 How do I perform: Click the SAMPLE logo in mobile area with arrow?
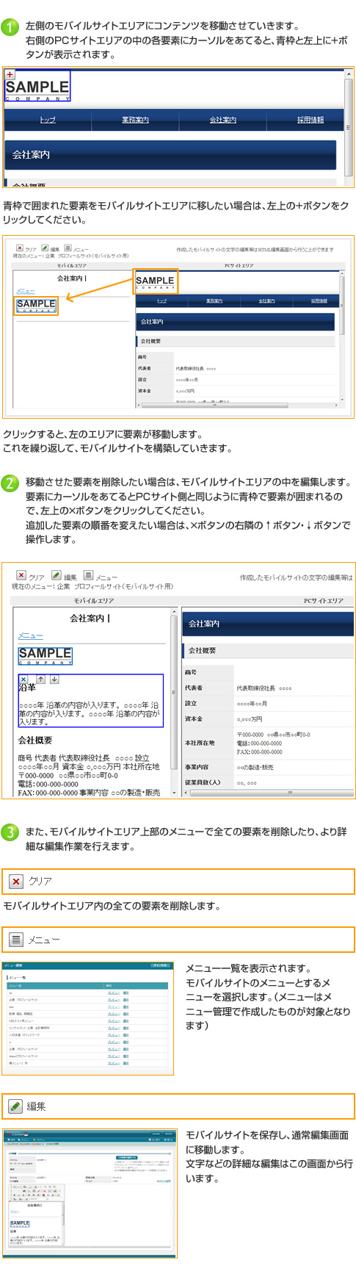[x=37, y=306]
